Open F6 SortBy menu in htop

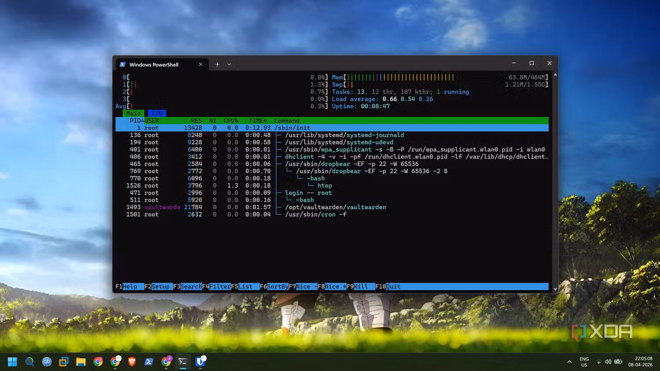pyautogui.click(x=274, y=287)
